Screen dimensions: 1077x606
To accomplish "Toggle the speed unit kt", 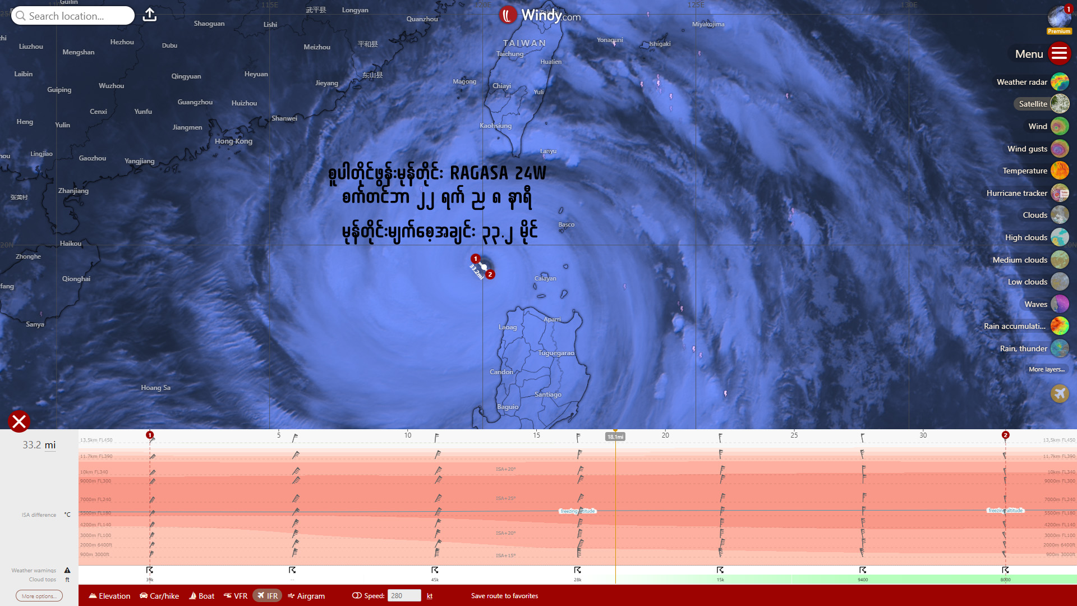I will click(430, 596).
